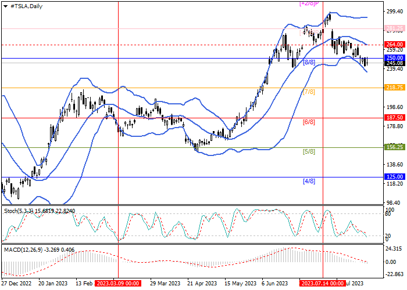Click the 21 Apr 2023 date label
Screen dimensions: 407x290
[x=202, y=283]
